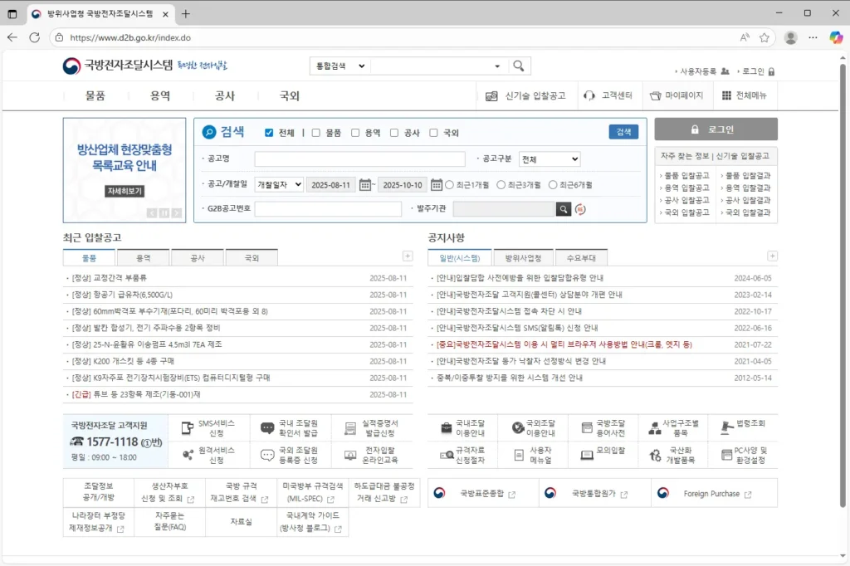The width and height of the screenshot is (850, 566).
Task: Open 국외조달 이용안내 icon
Action: 518,428
